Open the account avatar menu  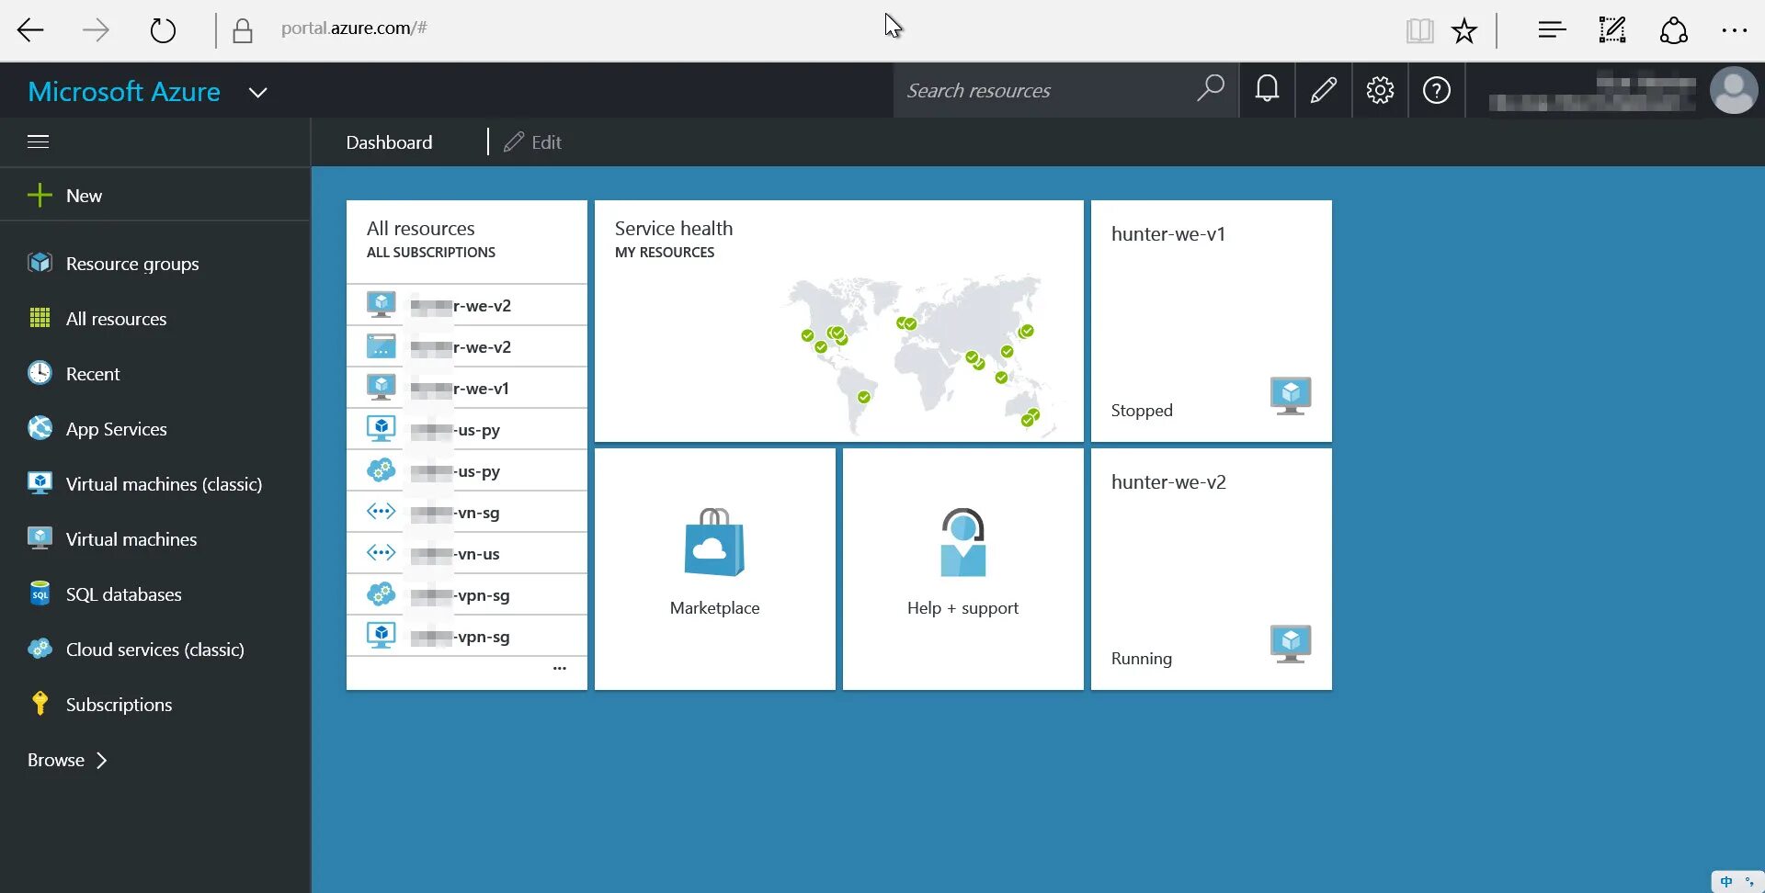pos(1734,90)
